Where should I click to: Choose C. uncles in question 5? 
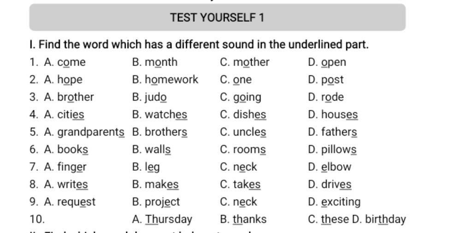pos(243,132)
